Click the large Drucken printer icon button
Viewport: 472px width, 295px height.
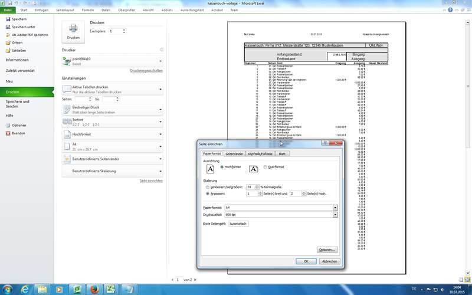(x=73, y=30)
